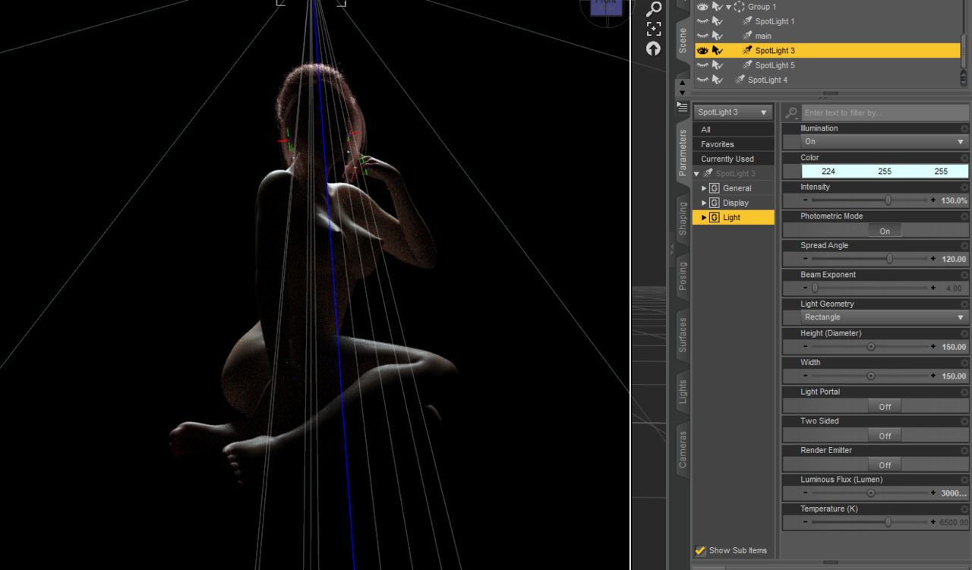Viewport: 972px width, 570px height.
Task: Click the light Color swatch
Action: click(x=885, y=172)
